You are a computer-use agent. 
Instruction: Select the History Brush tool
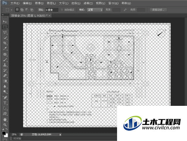pos(5,70)
